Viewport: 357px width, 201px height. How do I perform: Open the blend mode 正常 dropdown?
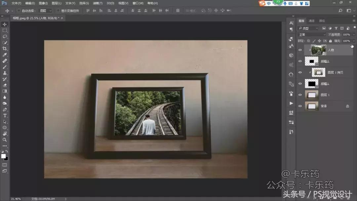(x=312, y=35)
